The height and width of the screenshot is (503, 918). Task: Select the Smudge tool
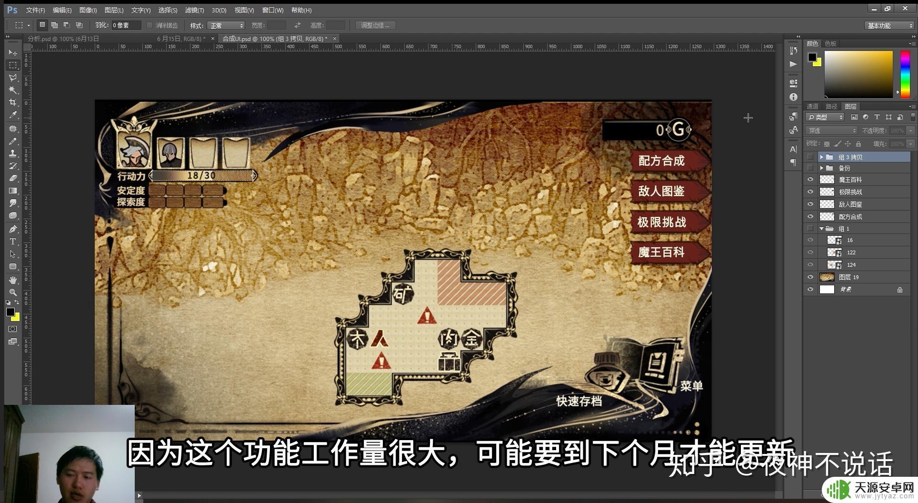(13, 203)
